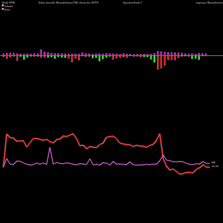Click the magenta volume line's highest spike
The width and height of the screenshot is (223, 223).
coord(50,148)
